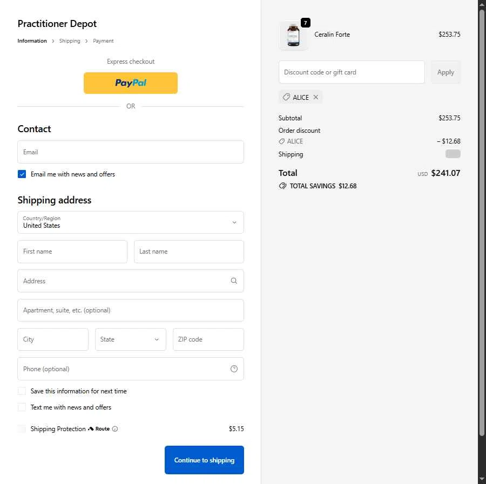Viewport: 486px width, 484px height.
Task: Focus the Last name field
Action: (x=189, y=251)
